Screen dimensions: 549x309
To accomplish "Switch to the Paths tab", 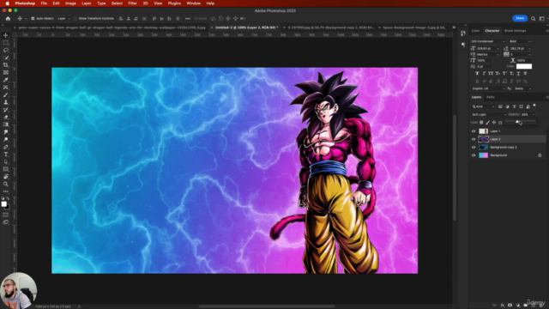I will (x=491, y=97).
